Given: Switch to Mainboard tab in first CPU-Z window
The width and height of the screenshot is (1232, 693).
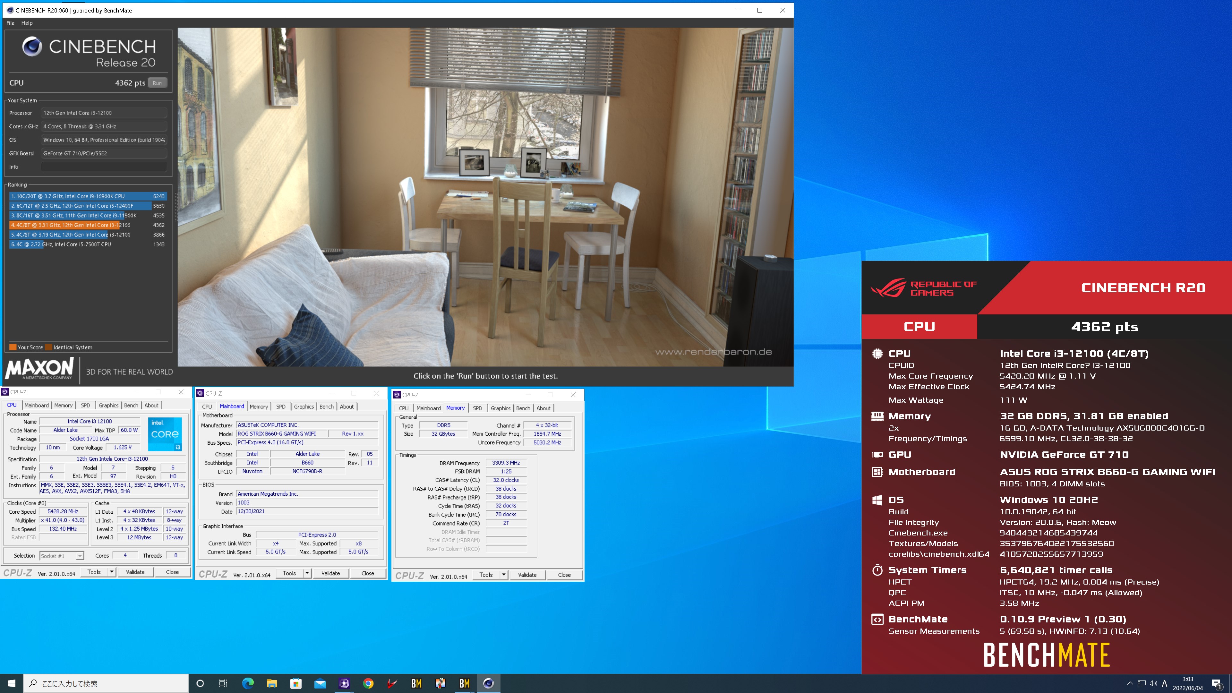Looking at the screenshot, I should tap(36, 405).
